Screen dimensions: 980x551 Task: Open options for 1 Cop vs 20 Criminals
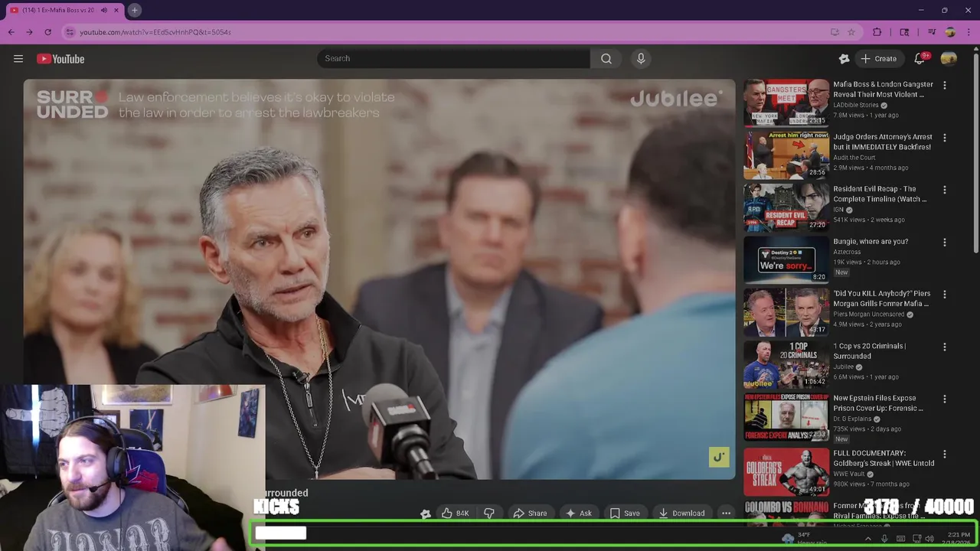tap(944, 347)
